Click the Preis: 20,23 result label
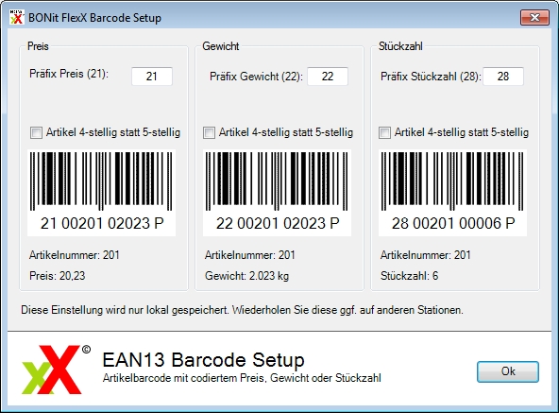The height and width of the screenshot is (413, 559). pyautogui.click(x=58, y=276)
